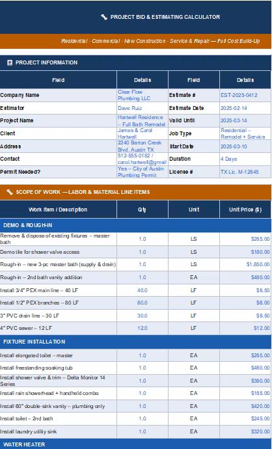Select the $8.50 unit price
272x449 pixels.
click(263, 290)
